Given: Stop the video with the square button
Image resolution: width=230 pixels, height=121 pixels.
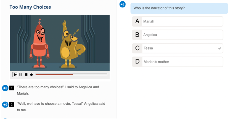Looking at the screenshot, I should tap(26, 74).
